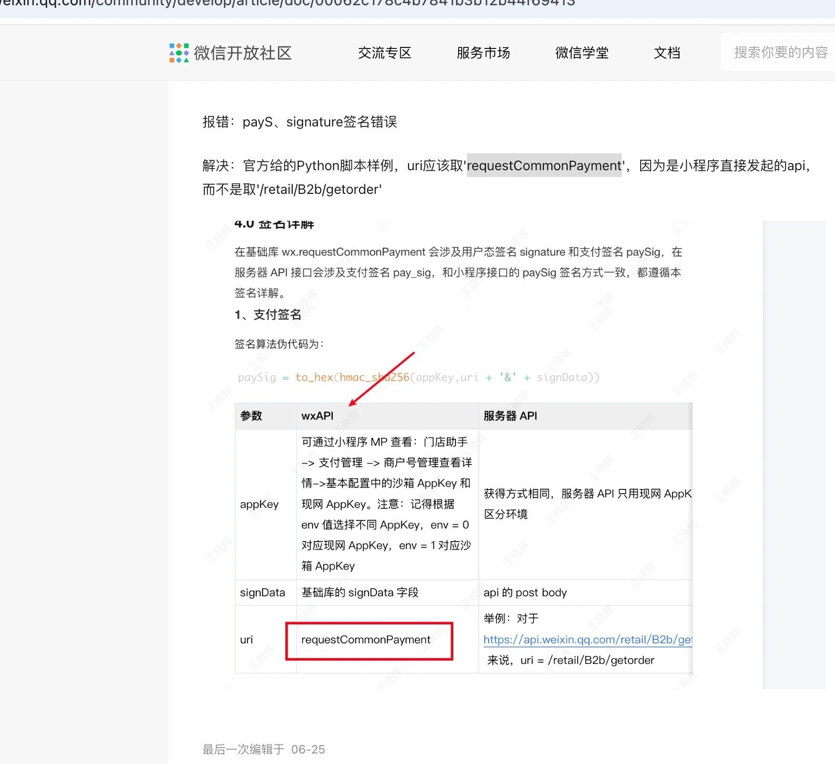This screenshot has width=835, height=764.
Task: Click the uri parameter name cell
Action: coord(266,640)
